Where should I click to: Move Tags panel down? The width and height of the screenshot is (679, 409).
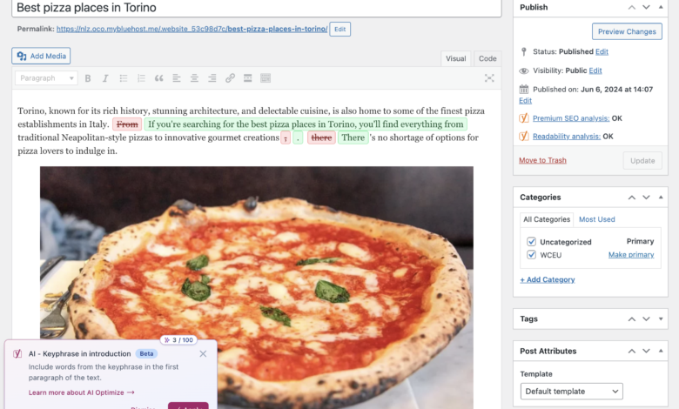(646, 319)
